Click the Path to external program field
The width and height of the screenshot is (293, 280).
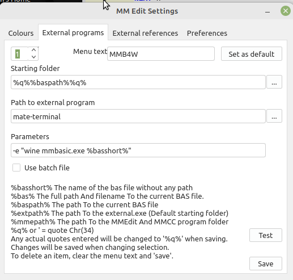(x=138, y=116)
